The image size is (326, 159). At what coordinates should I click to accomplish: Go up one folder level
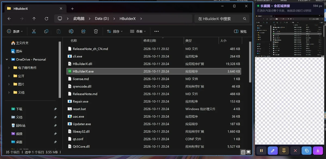pyautogui.click(x=34, y=19)
